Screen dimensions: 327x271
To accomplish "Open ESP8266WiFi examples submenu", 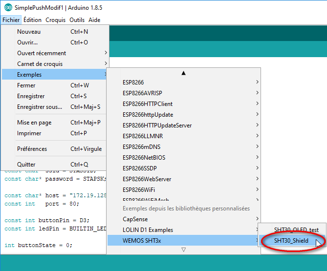I will (x=184, y=190).
